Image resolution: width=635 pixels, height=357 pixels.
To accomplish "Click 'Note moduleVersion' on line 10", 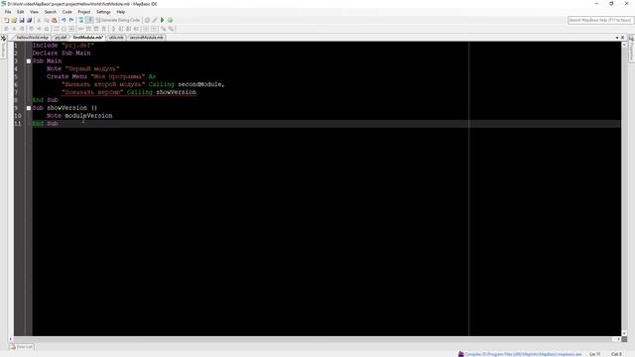I will coord(79,116).
